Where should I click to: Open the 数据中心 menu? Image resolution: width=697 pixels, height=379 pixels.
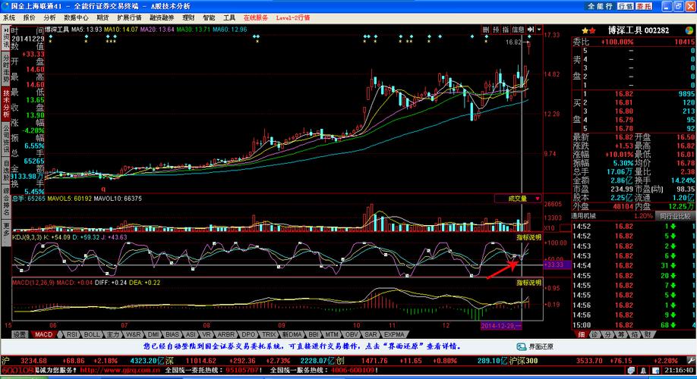click(75, 17)
